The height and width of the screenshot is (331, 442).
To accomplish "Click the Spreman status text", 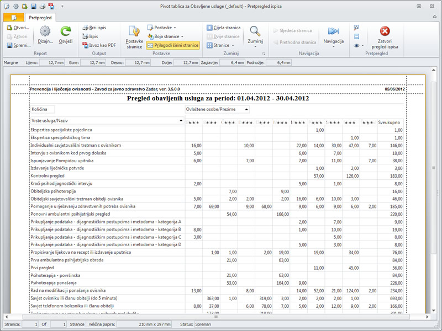I will point(203,324).
